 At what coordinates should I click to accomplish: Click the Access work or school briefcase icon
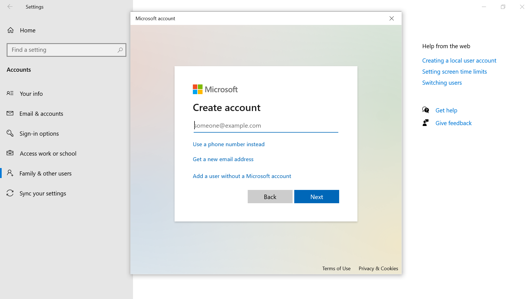coord(10,153)
